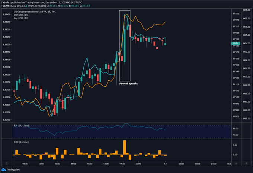
Task: Select the XAUUSD, IDC legend entry
Action: pyautogui.click(x=21, y=18)
